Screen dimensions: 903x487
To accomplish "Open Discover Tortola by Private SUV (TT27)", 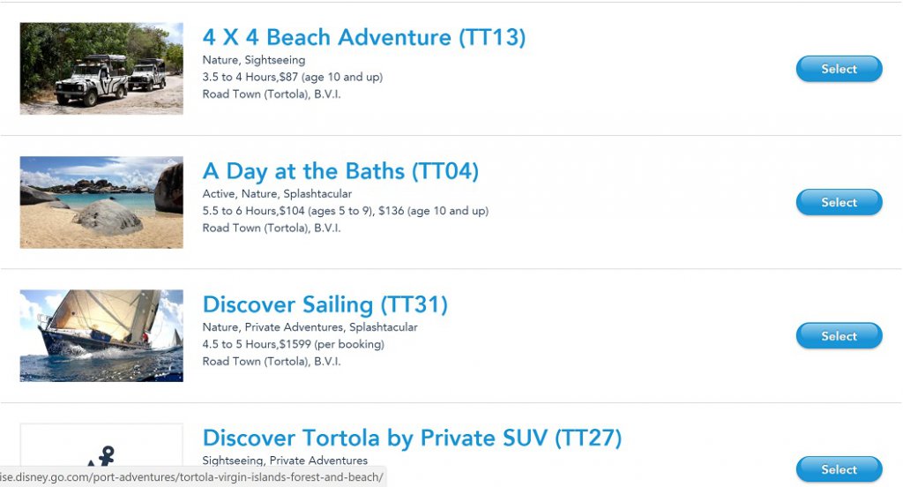I will [412, 438].
